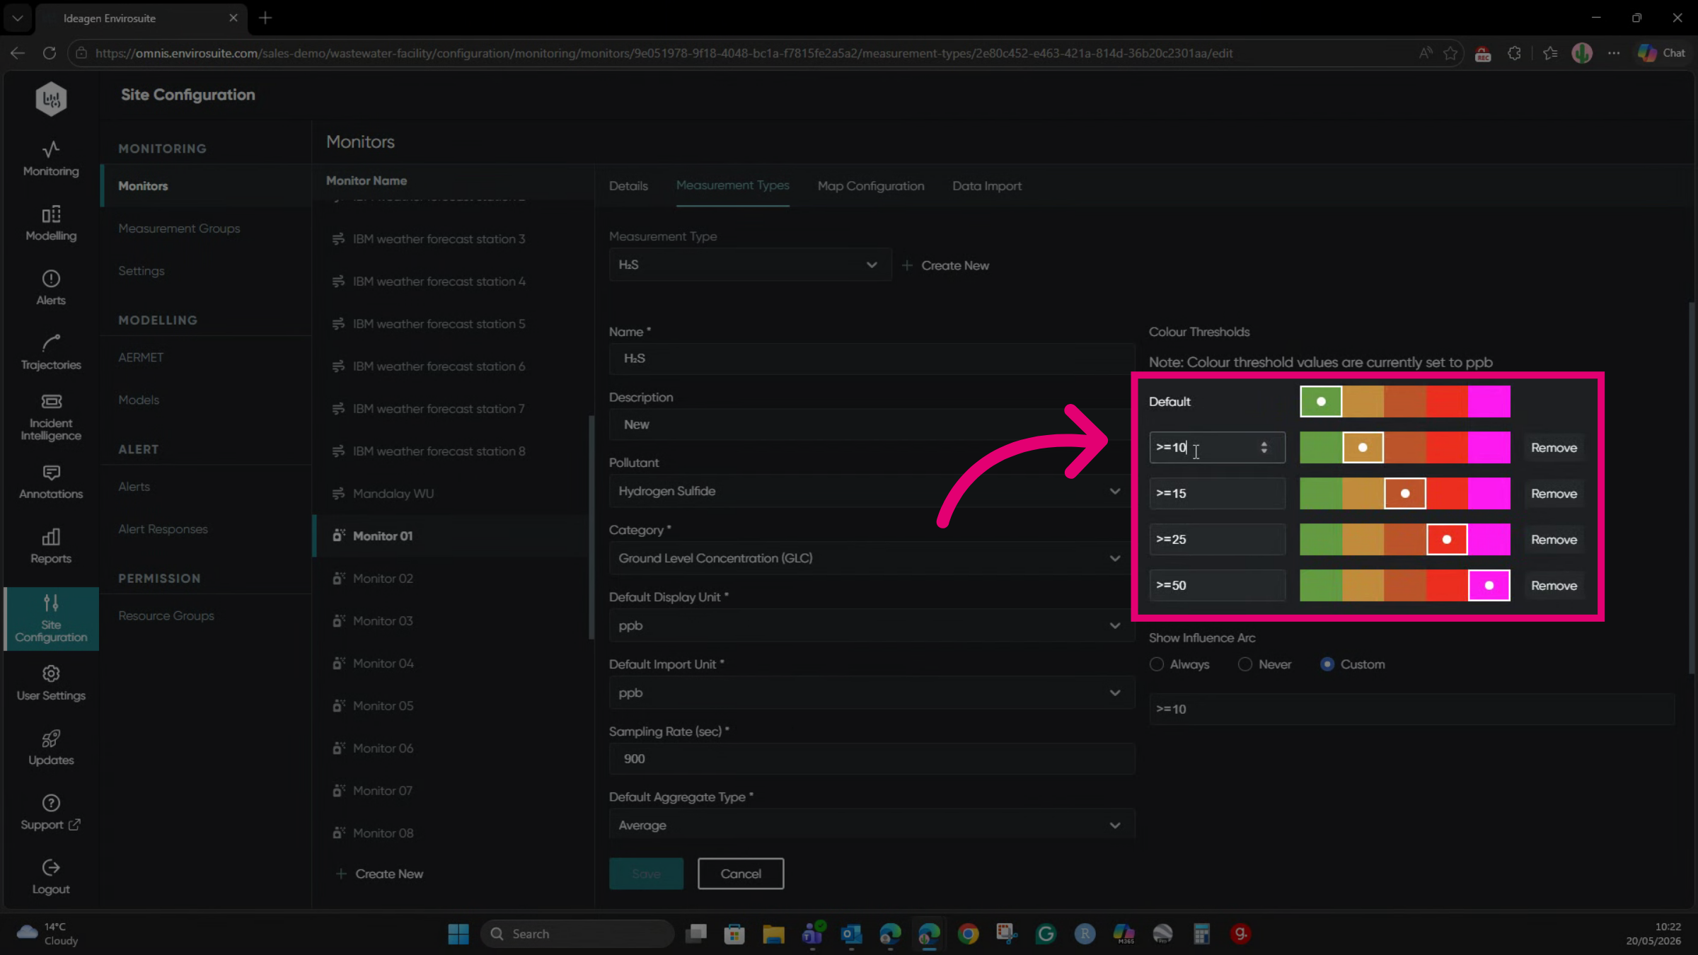1698x955 pixels.
Task: Go back in browser history
Action: 18,53
